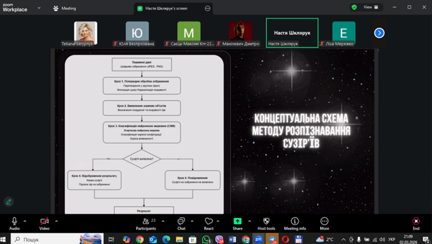Image resolution: width=432 pixels, height=244 pixels.
Task: Click the green encryption shield icon
Action: 354,7
